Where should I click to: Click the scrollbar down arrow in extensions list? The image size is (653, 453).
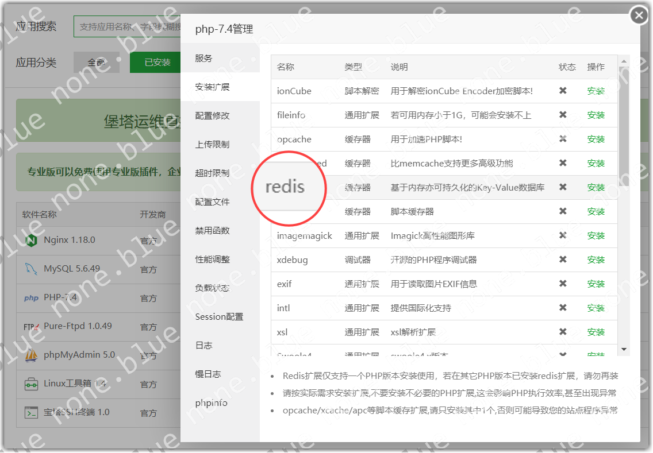624,349
